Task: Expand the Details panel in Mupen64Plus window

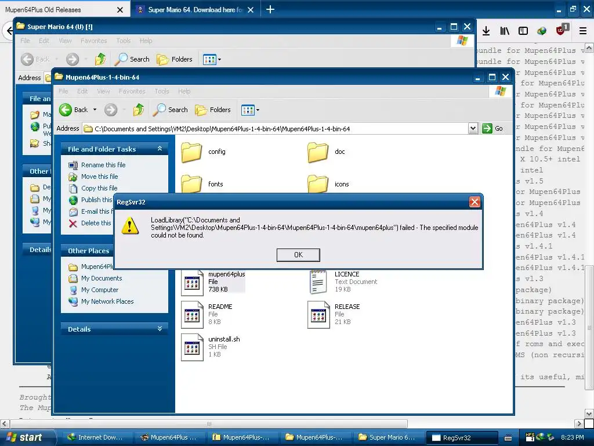Action: coord(160,329)
